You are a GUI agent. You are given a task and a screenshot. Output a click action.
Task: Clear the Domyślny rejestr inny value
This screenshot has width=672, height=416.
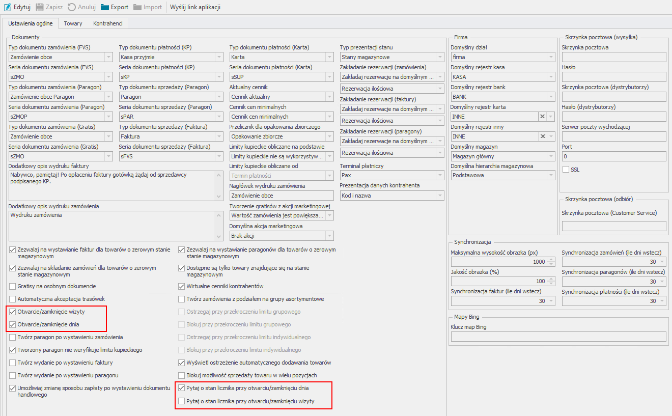pos(543,136)
